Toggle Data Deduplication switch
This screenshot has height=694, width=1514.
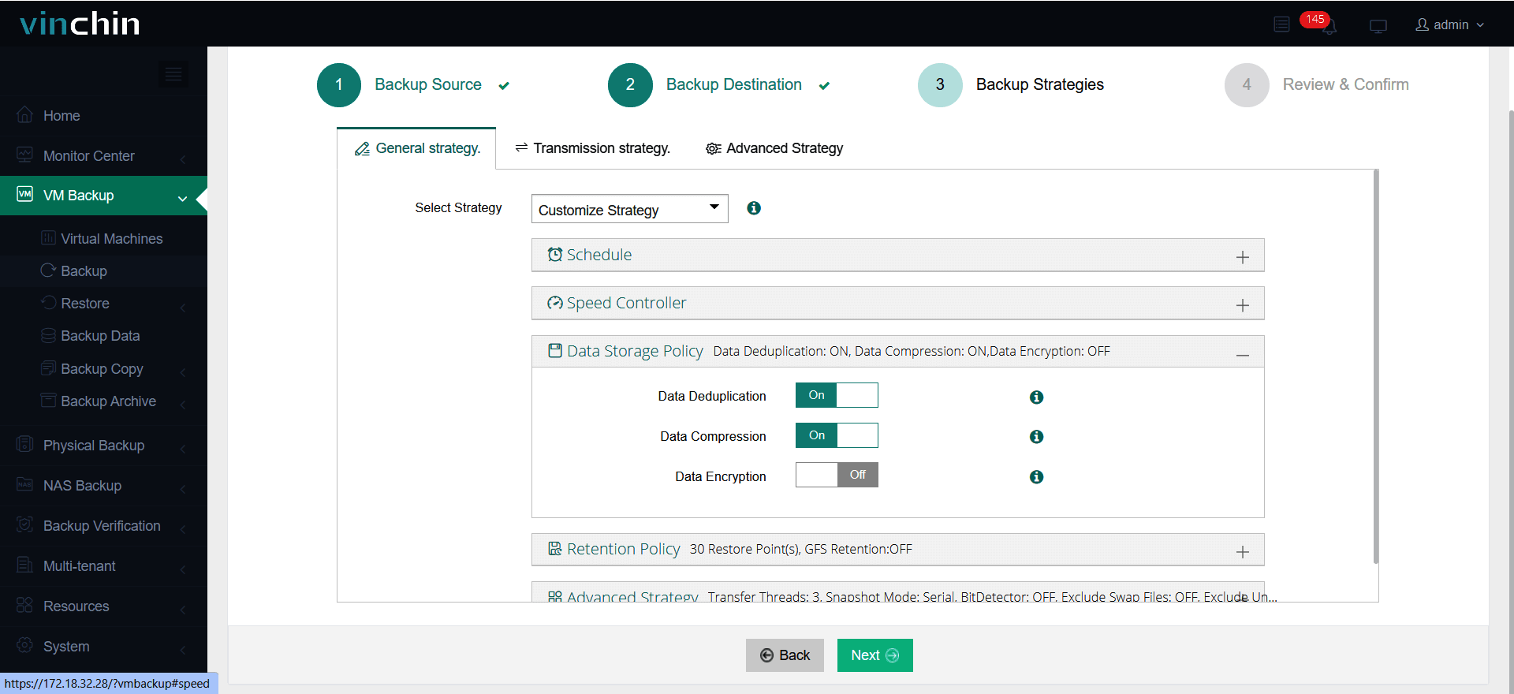pyautogui.click(x=837, y=395)
